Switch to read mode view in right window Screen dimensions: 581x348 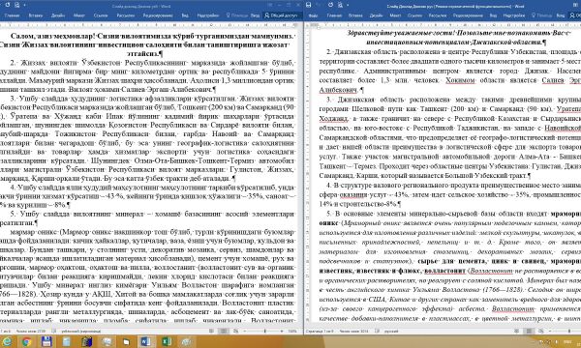(x=516, y=331)
